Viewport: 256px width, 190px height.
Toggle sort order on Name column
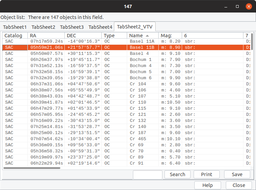(x=143, y=35)
